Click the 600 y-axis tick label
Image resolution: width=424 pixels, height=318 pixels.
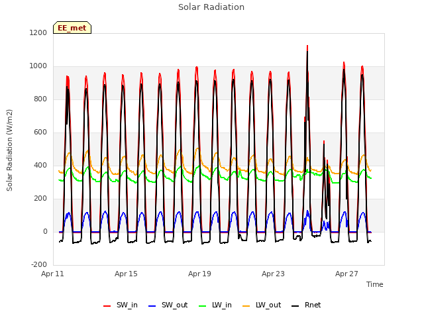[x=40, y=132]
